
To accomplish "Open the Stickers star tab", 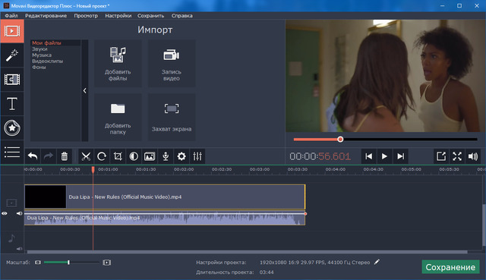I will (12, 128).
